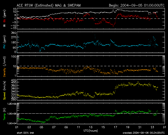Click the '420' tick on Speed axis
The height and width of the screenshot is (135, 168).
(x=14, y=80)
